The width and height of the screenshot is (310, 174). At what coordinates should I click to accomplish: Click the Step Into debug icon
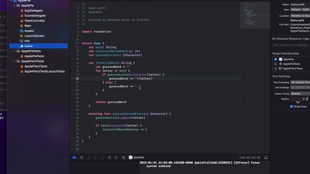tap(95, 158)
